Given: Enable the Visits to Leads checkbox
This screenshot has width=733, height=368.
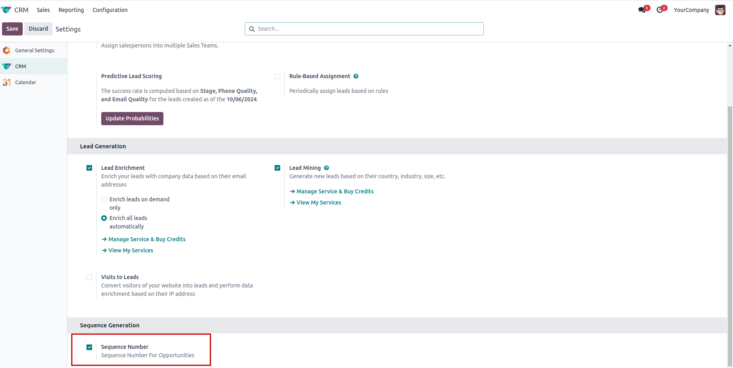Looking at the screenshot, I should pyautogui.click(x=89, y=277).
